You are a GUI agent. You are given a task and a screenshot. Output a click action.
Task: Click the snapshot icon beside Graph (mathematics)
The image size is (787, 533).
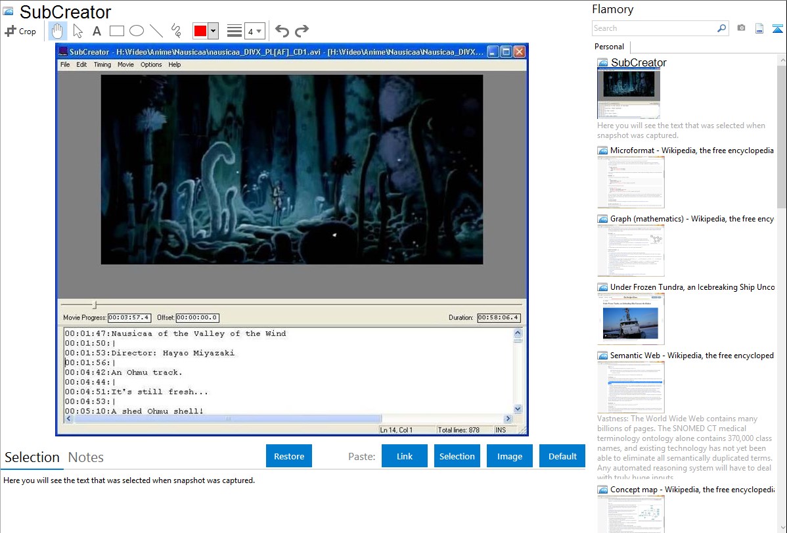tap(602, 219)
